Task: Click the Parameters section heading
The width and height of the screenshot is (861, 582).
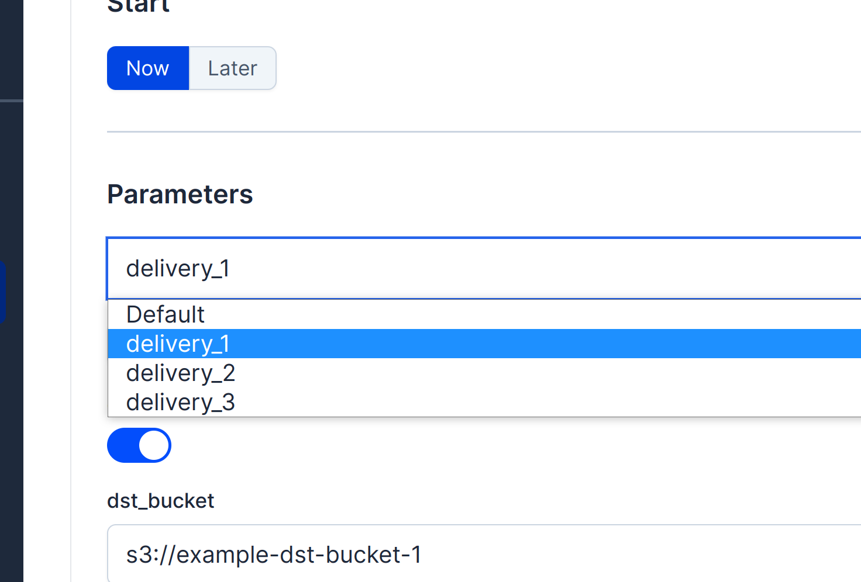Action: click(180, 194)
